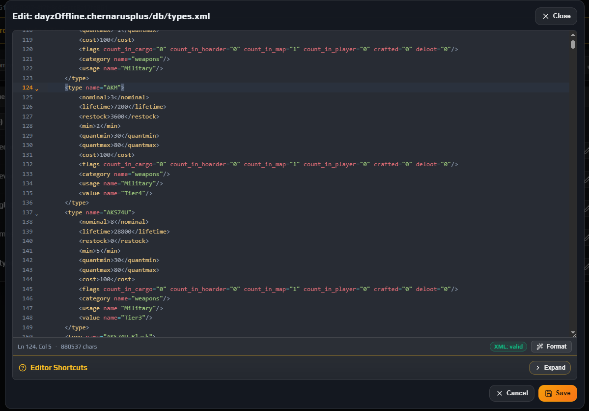The width and height of the screenshot is (589, 411).
Task: Click <cost>100</cost> on line 144
Action: (x=107, y=279)
